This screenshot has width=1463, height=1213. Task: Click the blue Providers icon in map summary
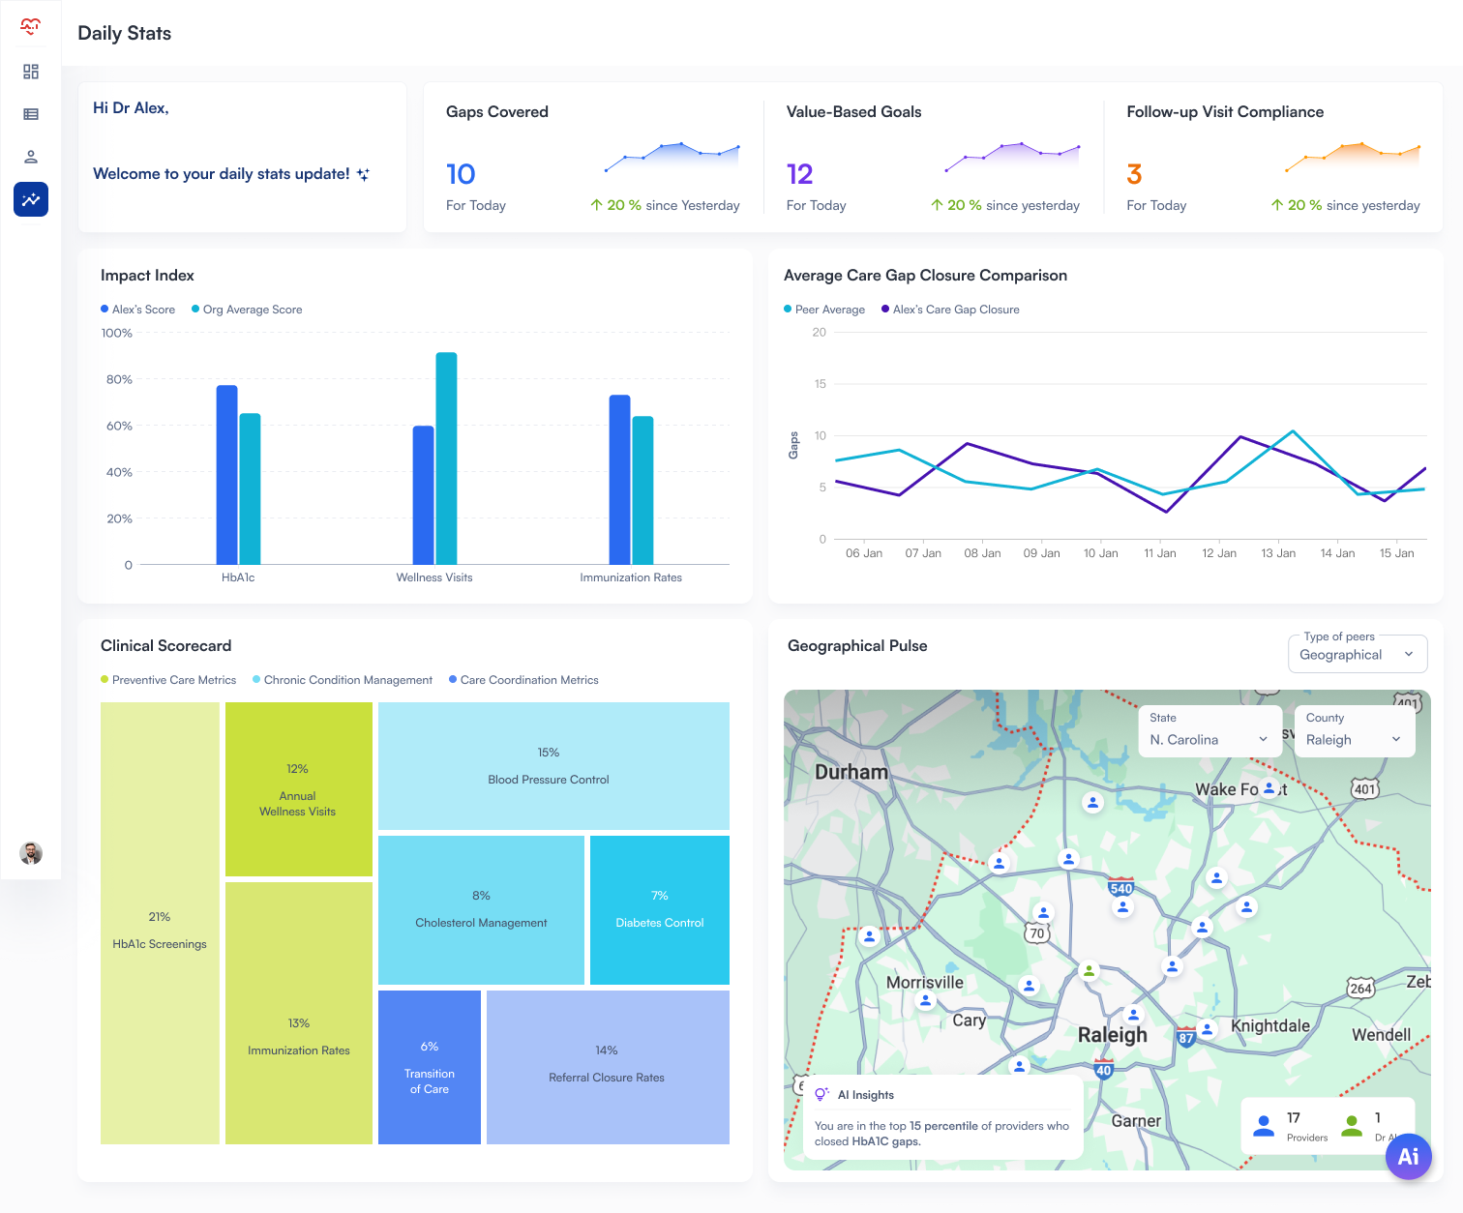[x=1263, y=1125]
